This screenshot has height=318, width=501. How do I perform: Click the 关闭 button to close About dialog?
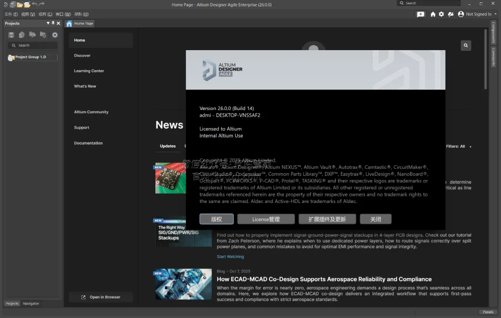375,219
